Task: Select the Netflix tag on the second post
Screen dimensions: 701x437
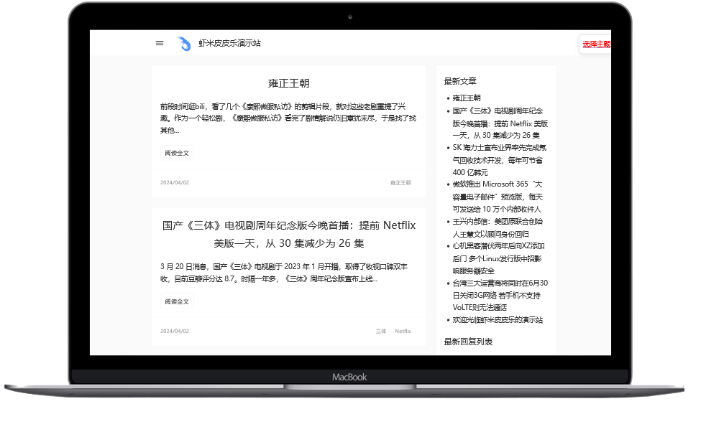Action: pos(403,331)
